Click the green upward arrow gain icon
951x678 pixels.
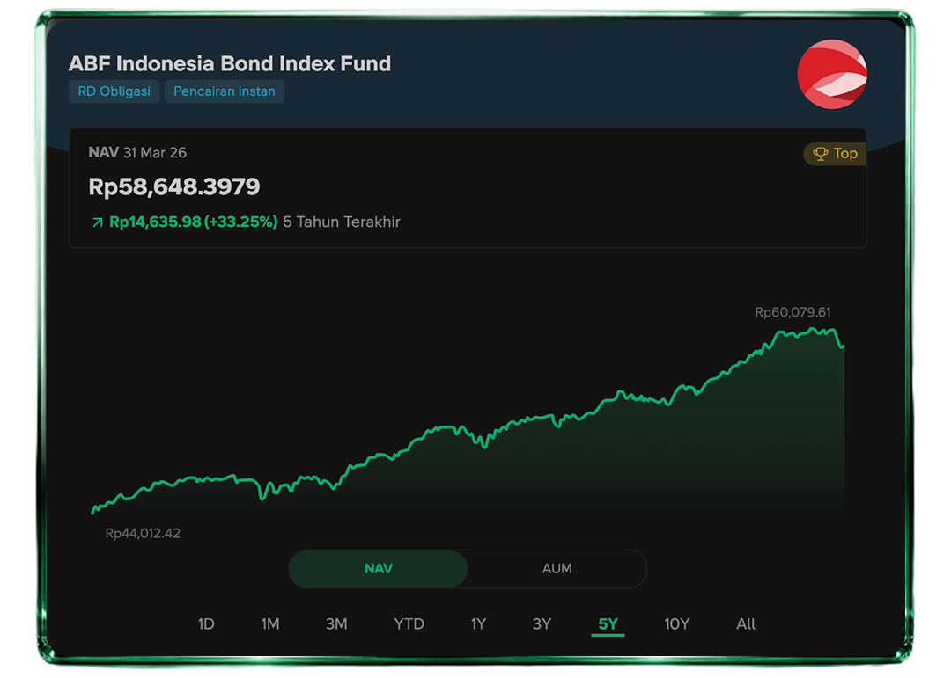coord(98,222)
